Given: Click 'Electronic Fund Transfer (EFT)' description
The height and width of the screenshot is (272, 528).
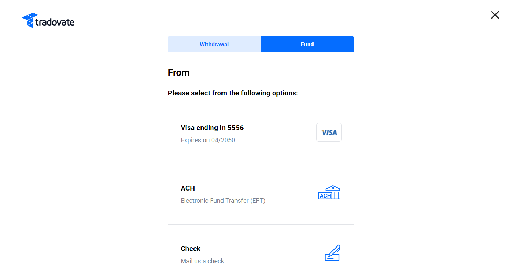Looking at the screenshot, I should point(223,201).
